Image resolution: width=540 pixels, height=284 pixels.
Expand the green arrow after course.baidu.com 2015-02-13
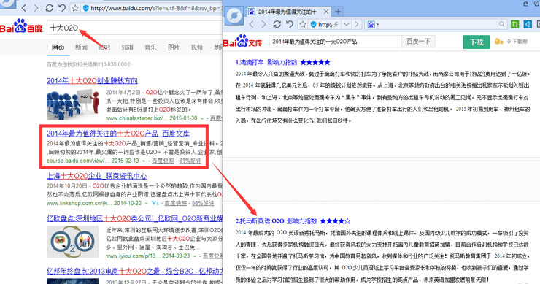click(144, 161)
